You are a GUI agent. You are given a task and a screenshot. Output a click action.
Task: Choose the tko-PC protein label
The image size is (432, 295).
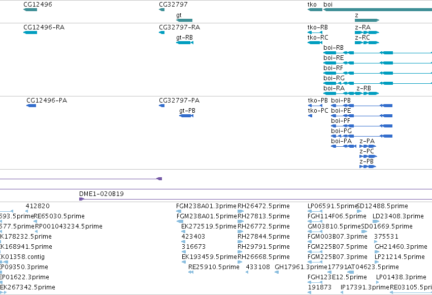pos(318,111)
